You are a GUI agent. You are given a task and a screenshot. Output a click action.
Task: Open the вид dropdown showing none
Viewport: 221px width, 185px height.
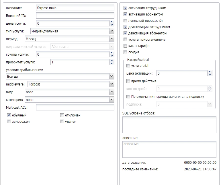tap(112, 92)
